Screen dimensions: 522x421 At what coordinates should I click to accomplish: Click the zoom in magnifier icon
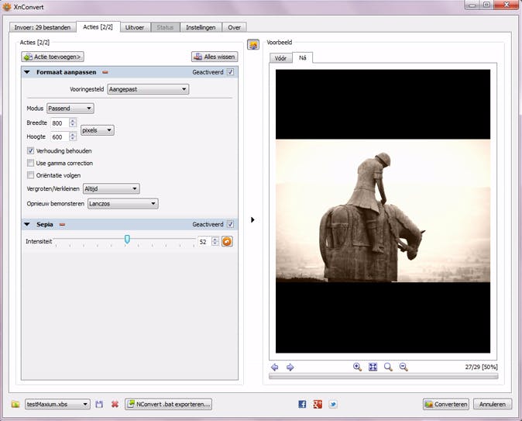tap(357, 367)
